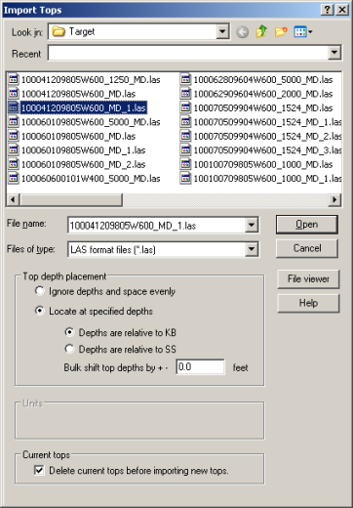Select Ignore depths and space evenly

tap(39, 291)
